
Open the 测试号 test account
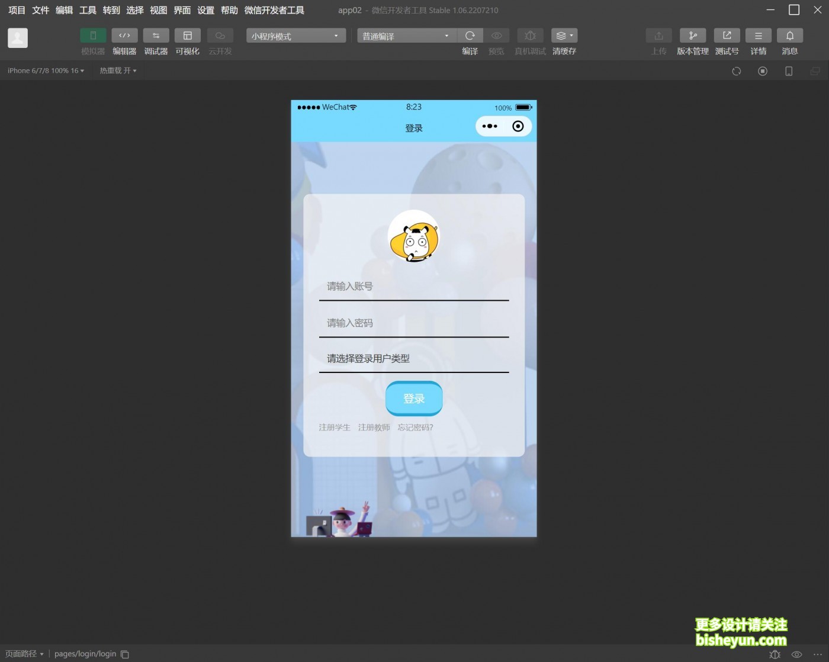click(x=727, y=36)
